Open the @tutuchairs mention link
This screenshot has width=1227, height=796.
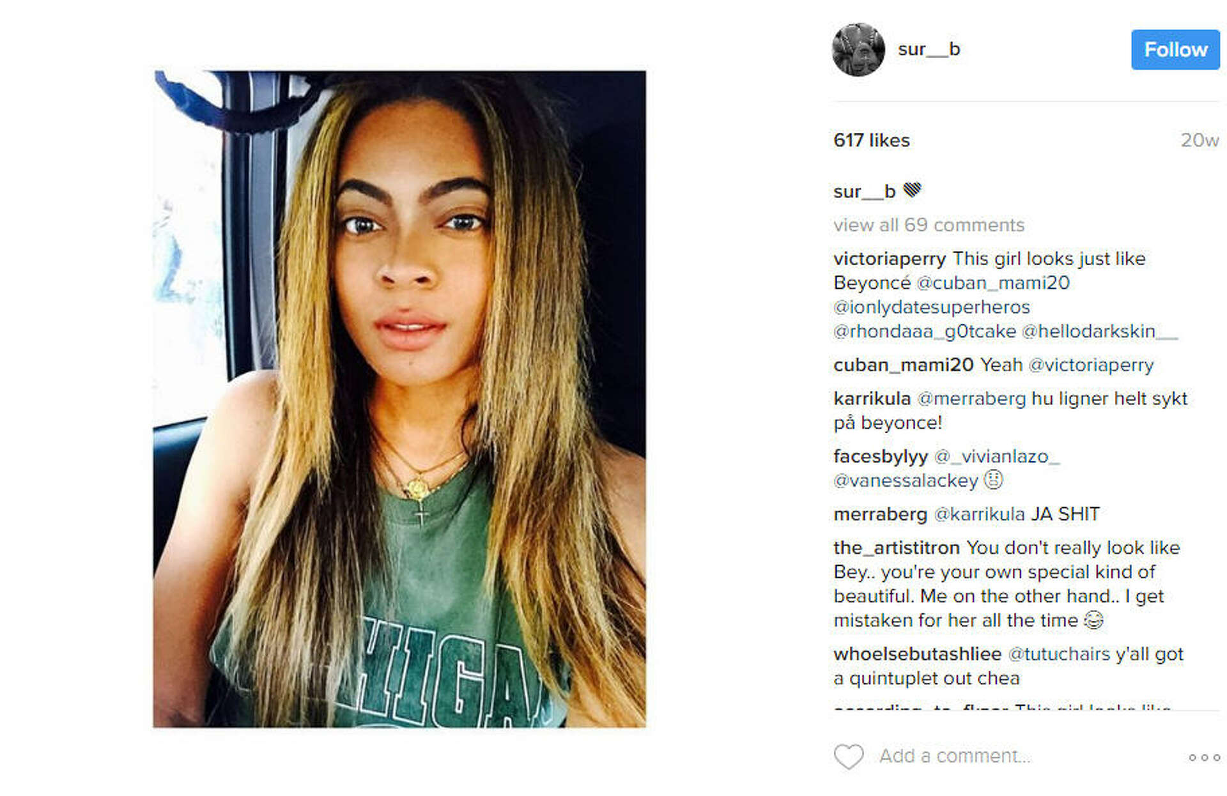[x=1059, y=654]
